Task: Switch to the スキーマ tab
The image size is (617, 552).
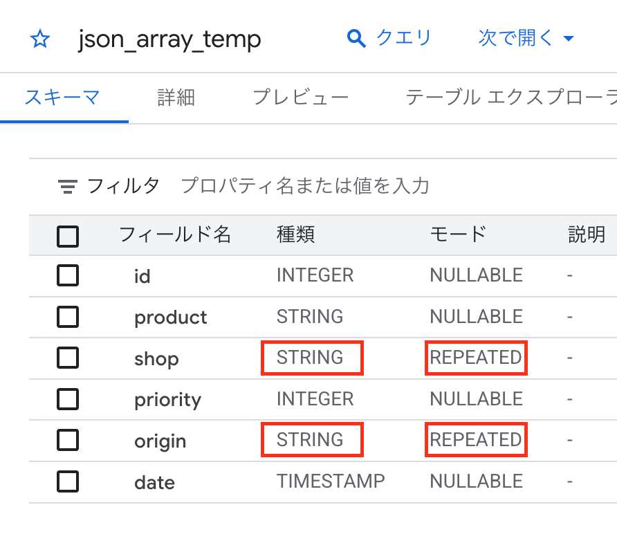Action: click(x=63, y=98)
